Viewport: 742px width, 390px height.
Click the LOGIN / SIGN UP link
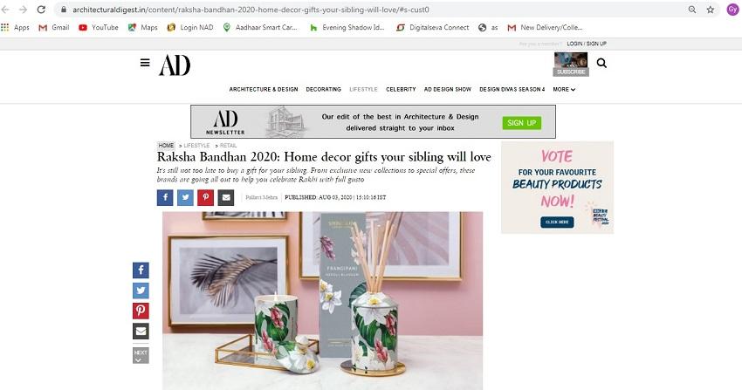pyautogui.click(x=587, y=44)
